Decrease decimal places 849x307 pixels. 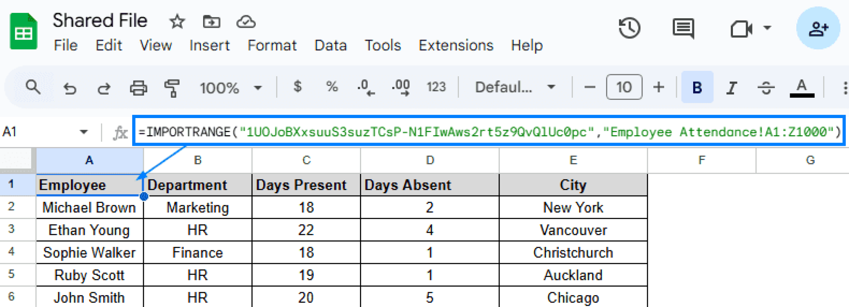tap(365, 87)
